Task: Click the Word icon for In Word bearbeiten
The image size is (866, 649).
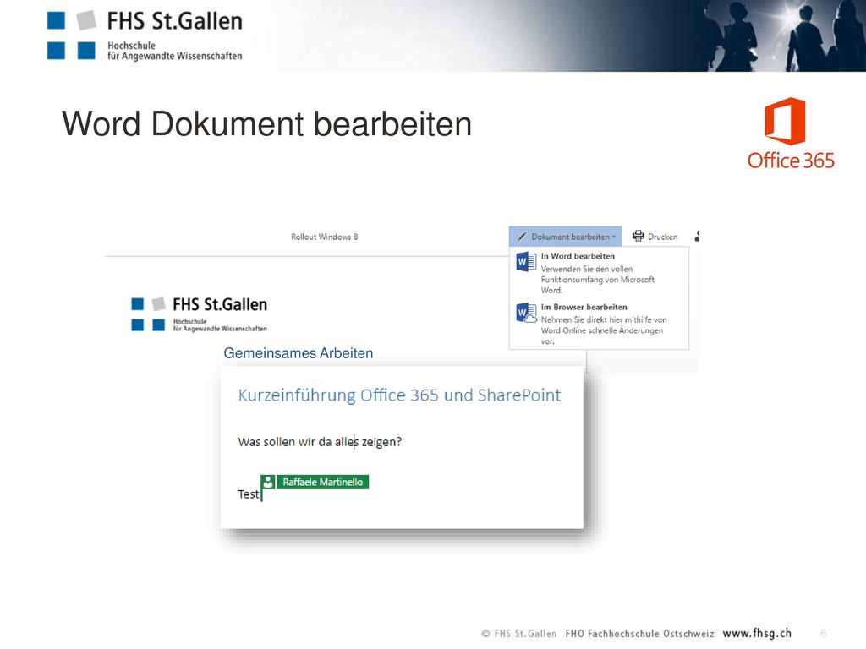Action: [x=526, y=262]
